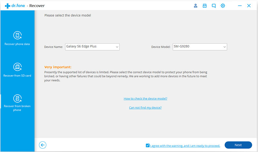Screen dimensions: 258x152
Task: Select the Recover from SD card label
Action: pos(17,76)
